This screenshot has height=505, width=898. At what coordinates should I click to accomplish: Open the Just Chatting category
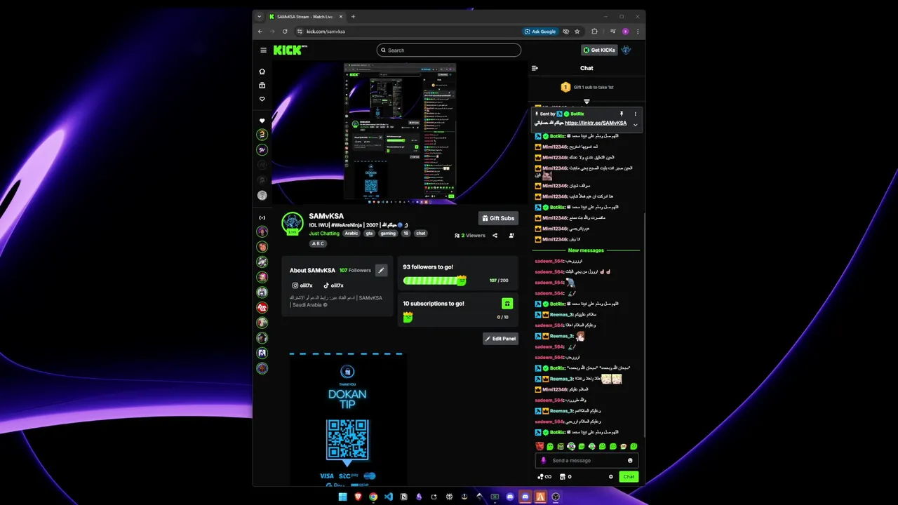(324, 234)
